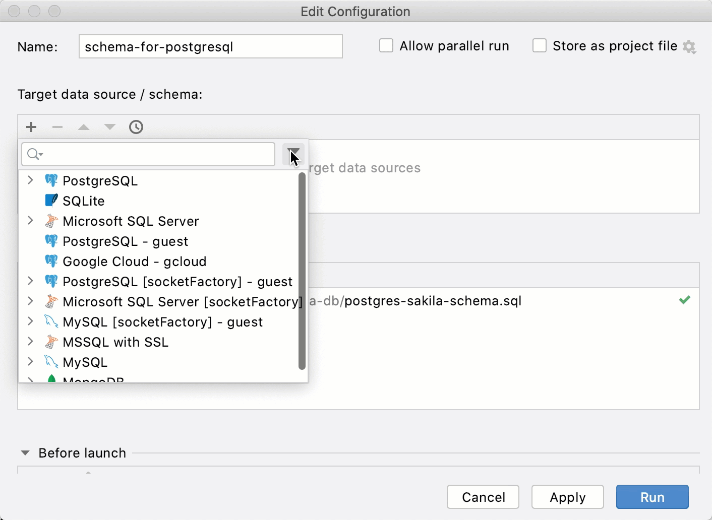
Task: Click the MongoDB leaf icon
Action: pyautogui.click(x=52, y=379)
